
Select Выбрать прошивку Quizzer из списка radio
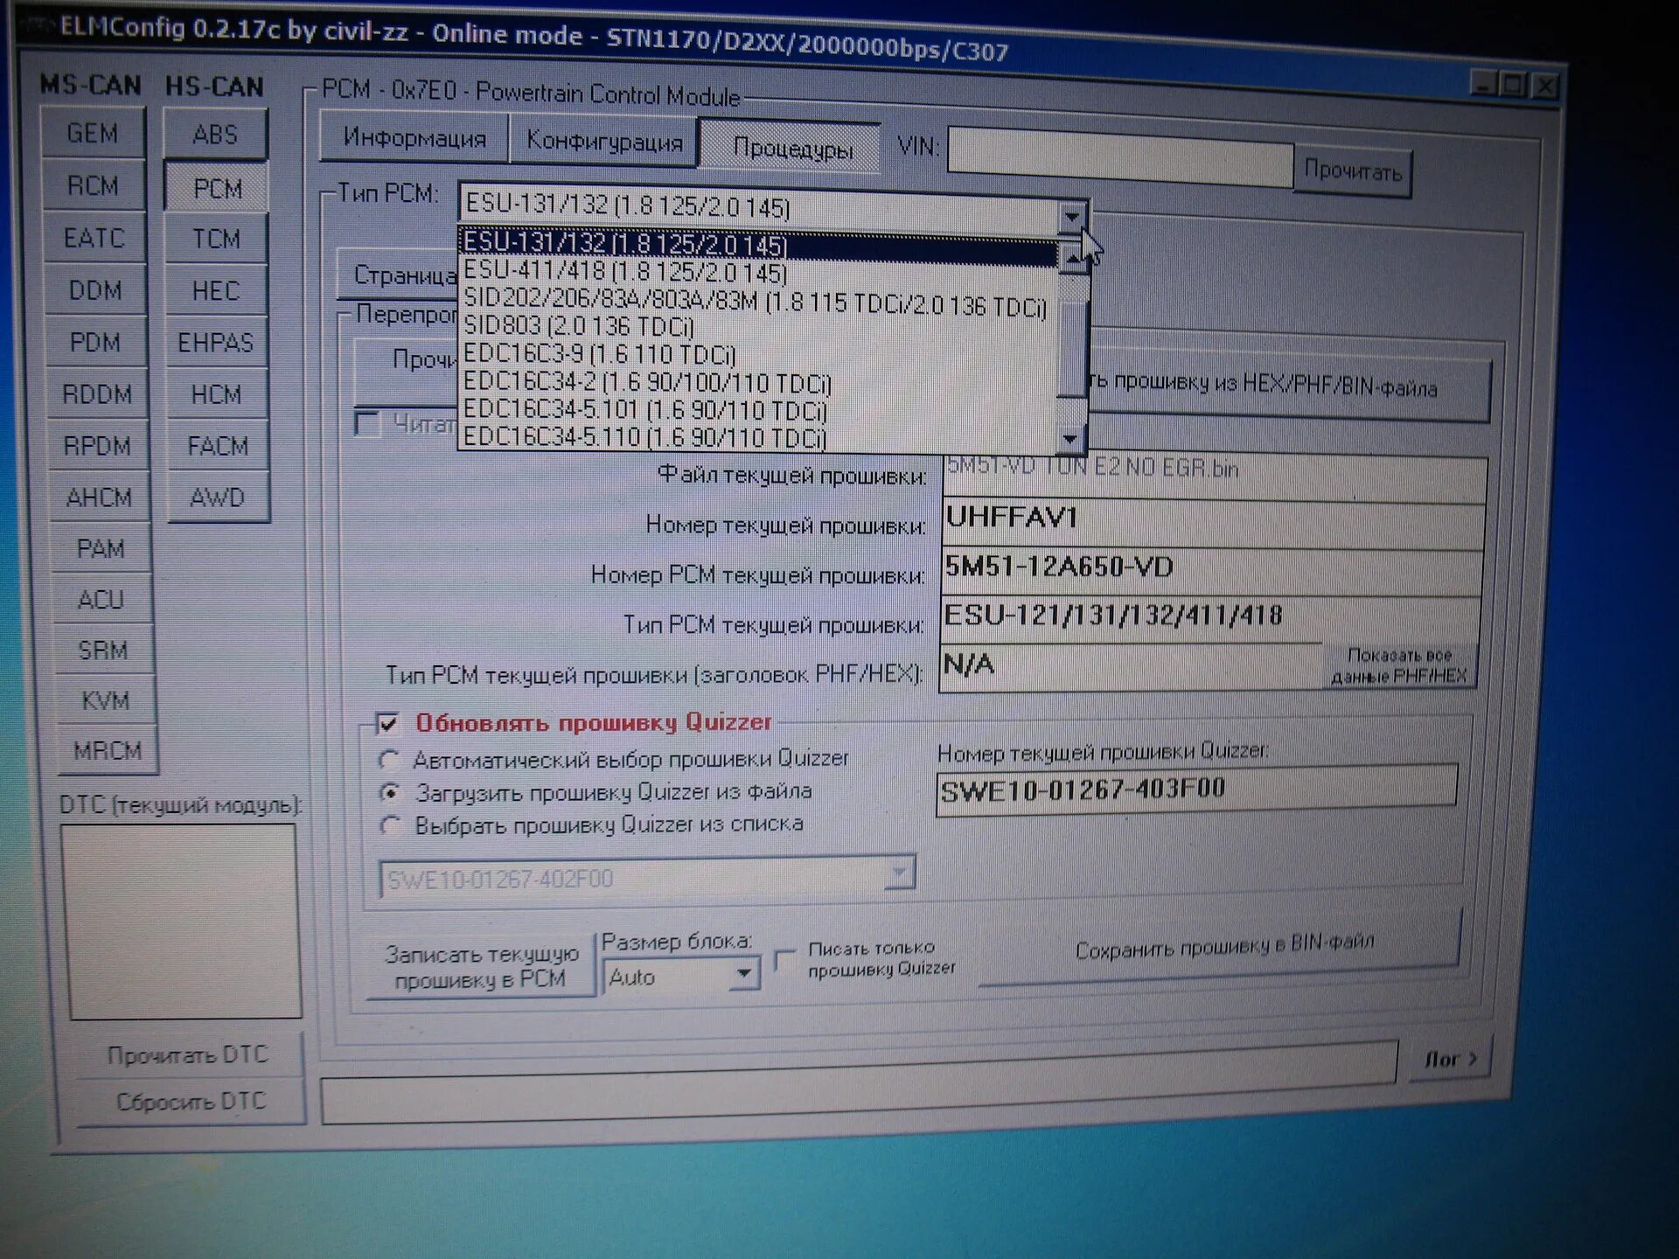(390, 824)
